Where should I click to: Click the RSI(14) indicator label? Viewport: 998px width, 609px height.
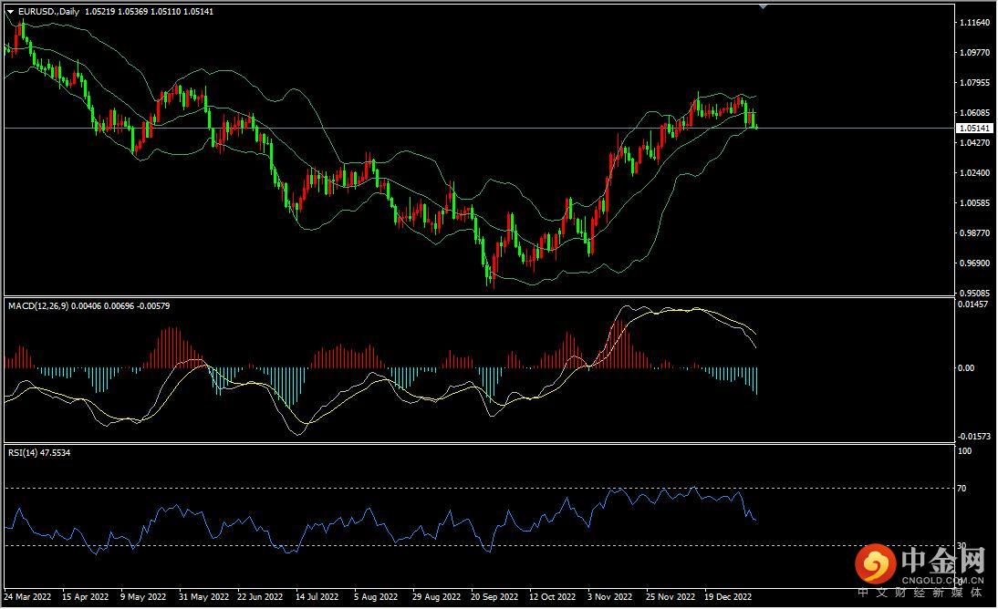coord(25,452)
